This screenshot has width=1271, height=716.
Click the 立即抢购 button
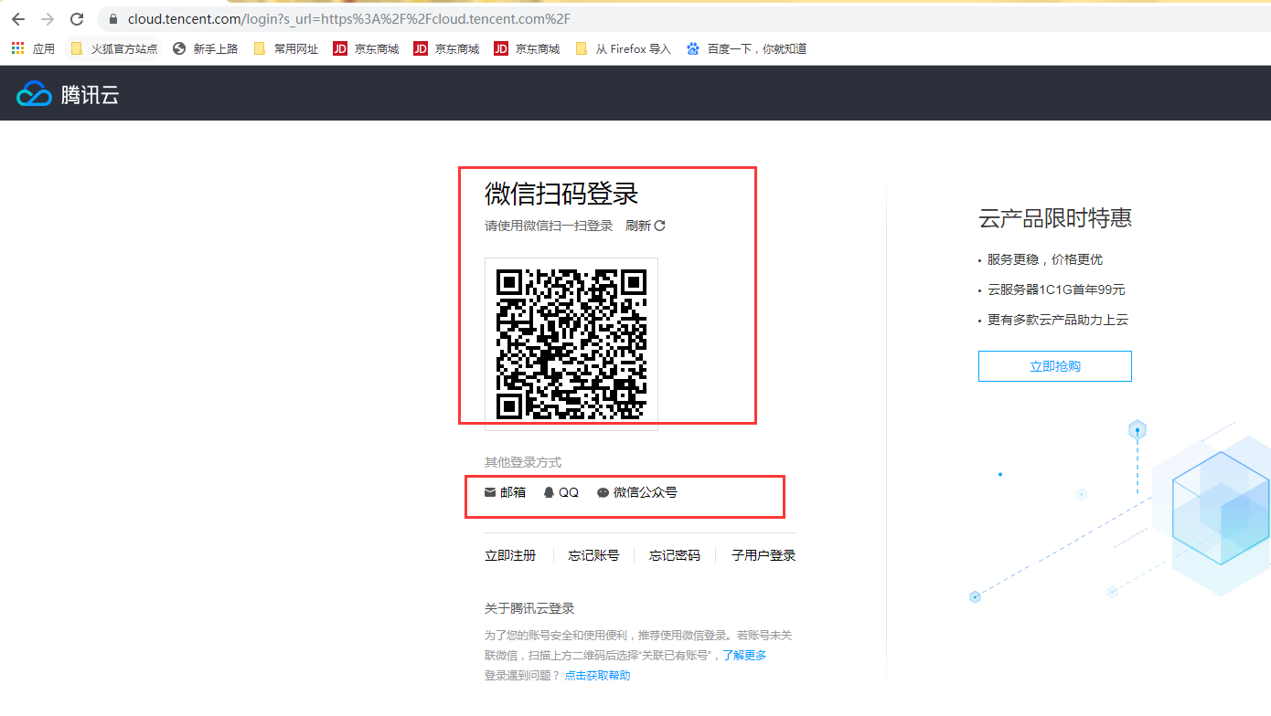click(1055, 366)
